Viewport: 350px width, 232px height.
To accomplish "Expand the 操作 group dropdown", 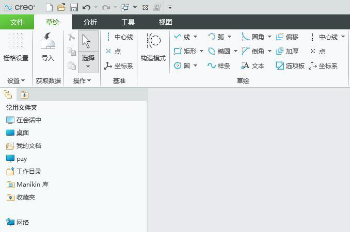I will (82, 80).
